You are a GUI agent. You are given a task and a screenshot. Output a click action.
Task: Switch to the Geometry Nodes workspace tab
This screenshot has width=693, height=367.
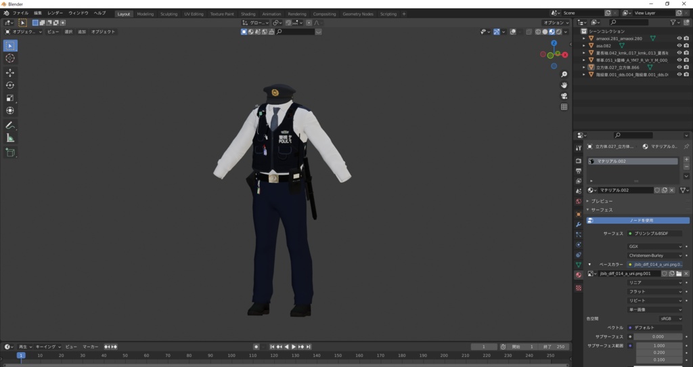pyautogui.click(x=358, y=14)
